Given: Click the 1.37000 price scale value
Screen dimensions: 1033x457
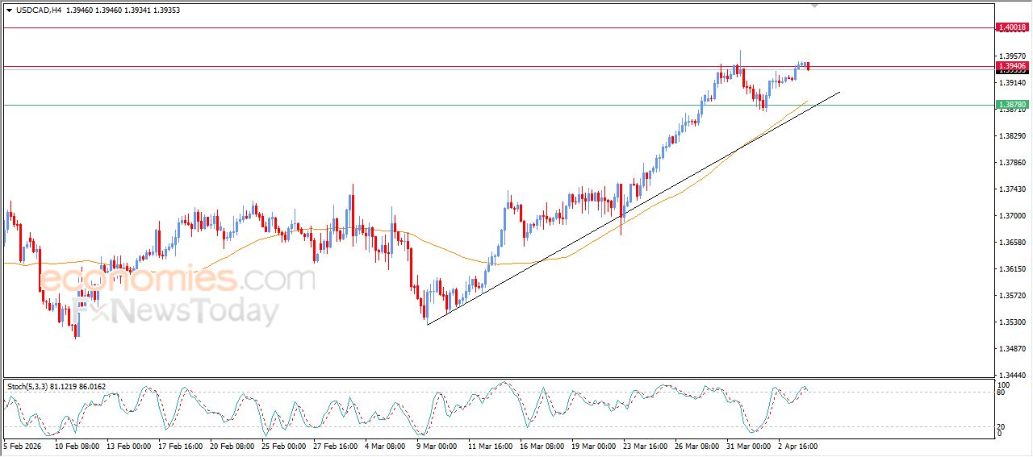Looking at the screenshot, I should (1012, 216).
